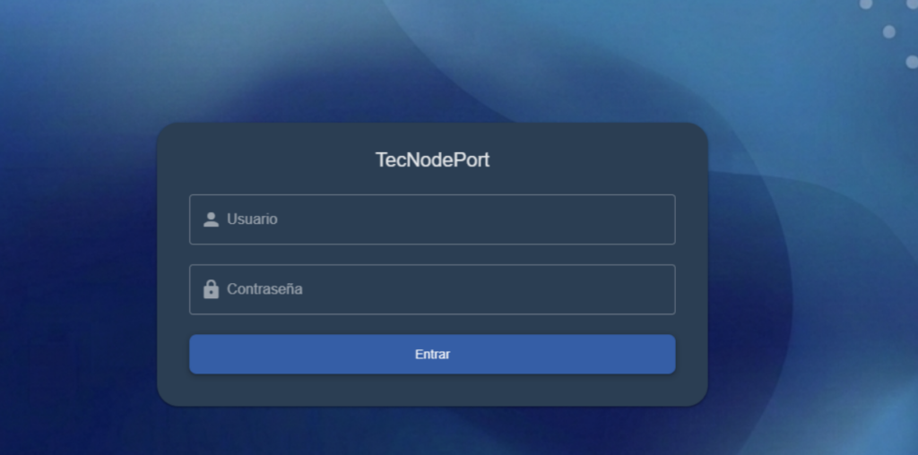The image size is (918, 455).
Task: Focus the Usuario input field
Action: point(448,219)
